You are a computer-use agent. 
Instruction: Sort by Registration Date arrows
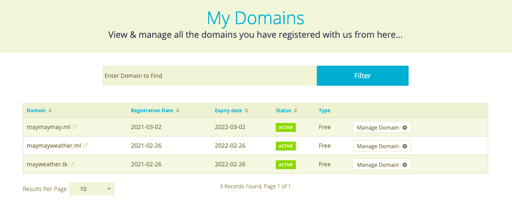pyautogui.click(x=177, y=111)
